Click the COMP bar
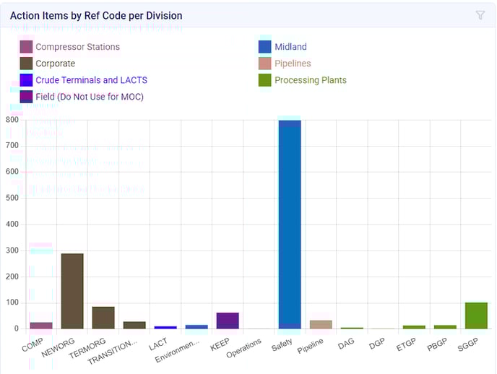 (x=41, y=325)
